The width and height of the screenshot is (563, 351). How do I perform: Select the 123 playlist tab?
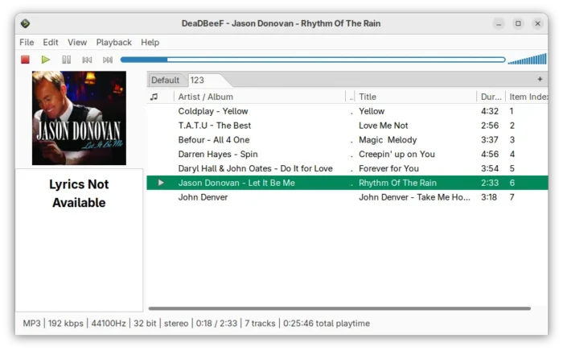click(x=197, y=80)
